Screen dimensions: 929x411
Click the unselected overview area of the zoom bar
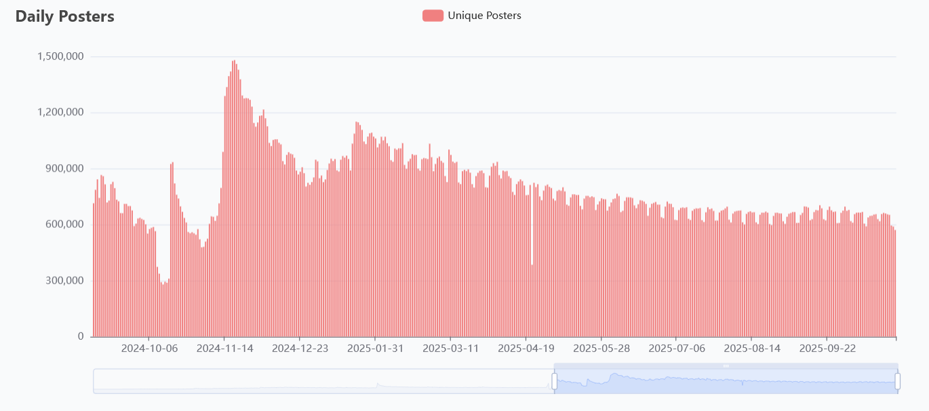coord(323,381)
